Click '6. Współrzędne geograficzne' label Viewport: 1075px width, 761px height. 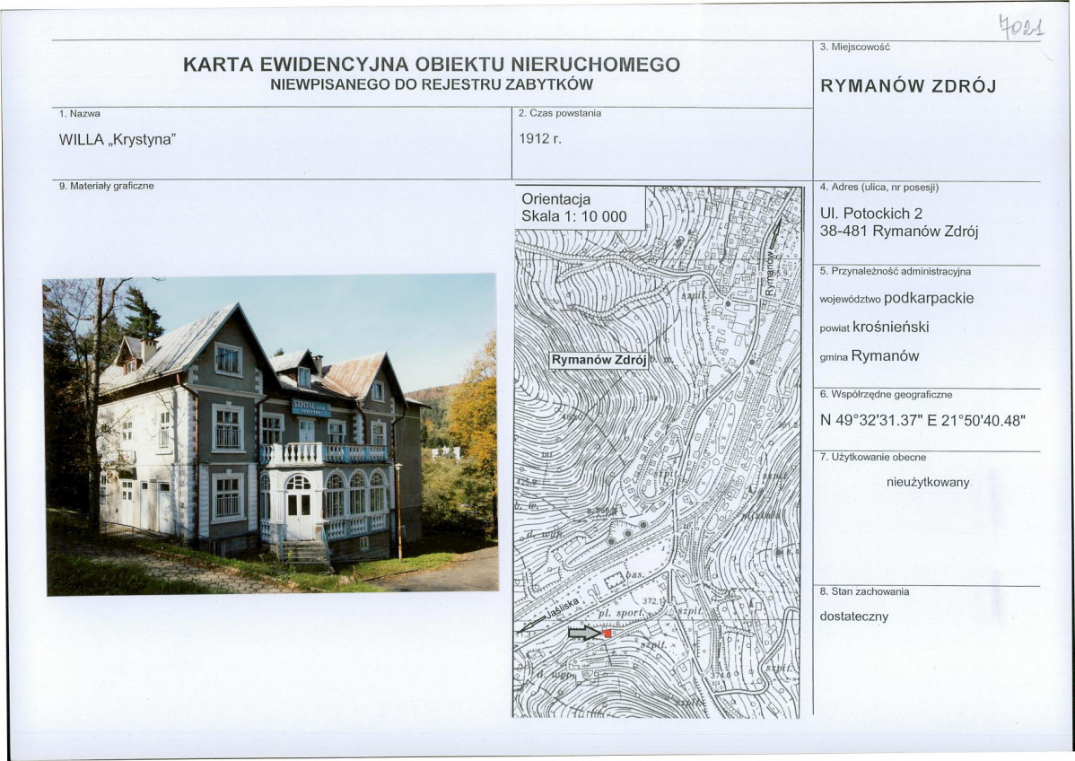pos(886,395)
